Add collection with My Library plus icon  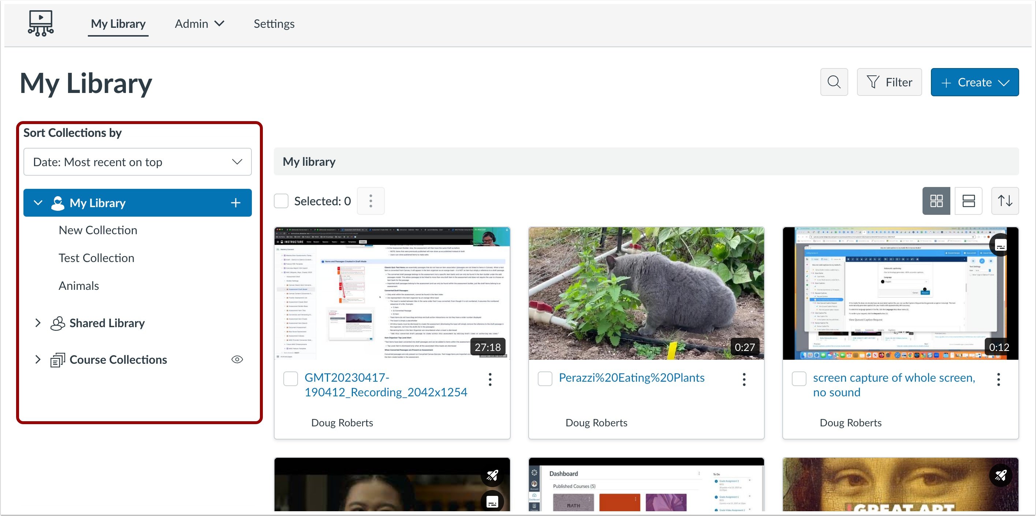[x=235, y=203]
